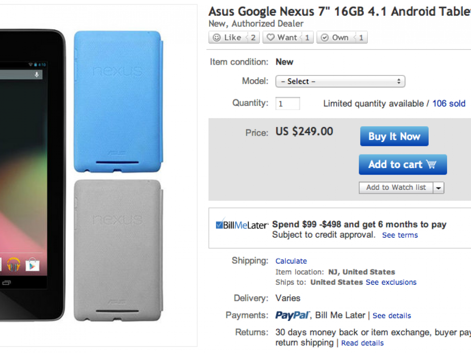The height and width of the screenshot is (353, 471).
Task: Add item to Watch list
Action: (x=396, y=187)
